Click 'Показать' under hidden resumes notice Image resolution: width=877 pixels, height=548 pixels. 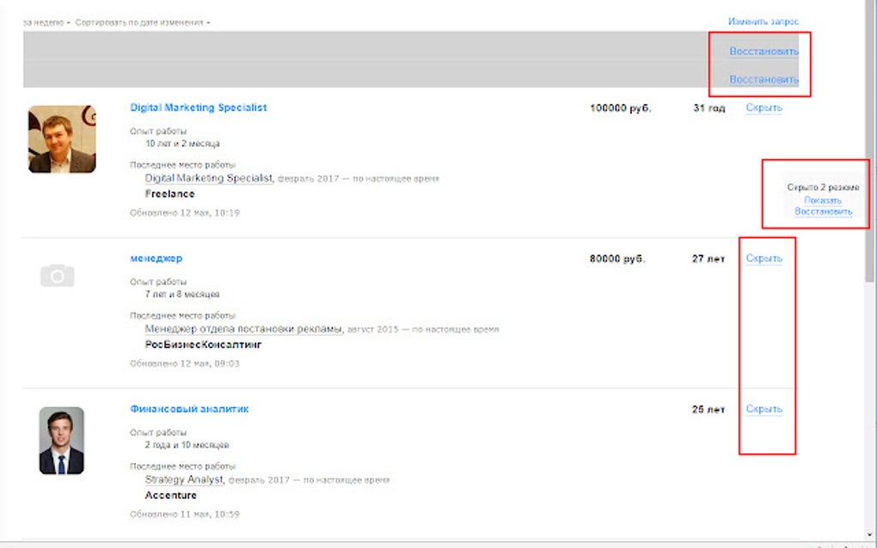tap(822, 200)
